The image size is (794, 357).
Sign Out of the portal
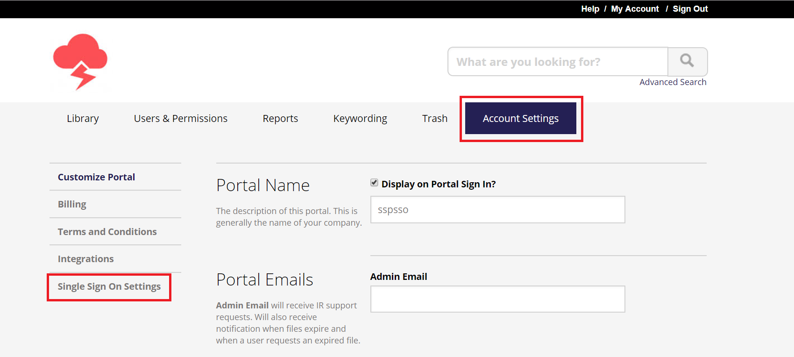pyautogui.click(x=690, y=9)
